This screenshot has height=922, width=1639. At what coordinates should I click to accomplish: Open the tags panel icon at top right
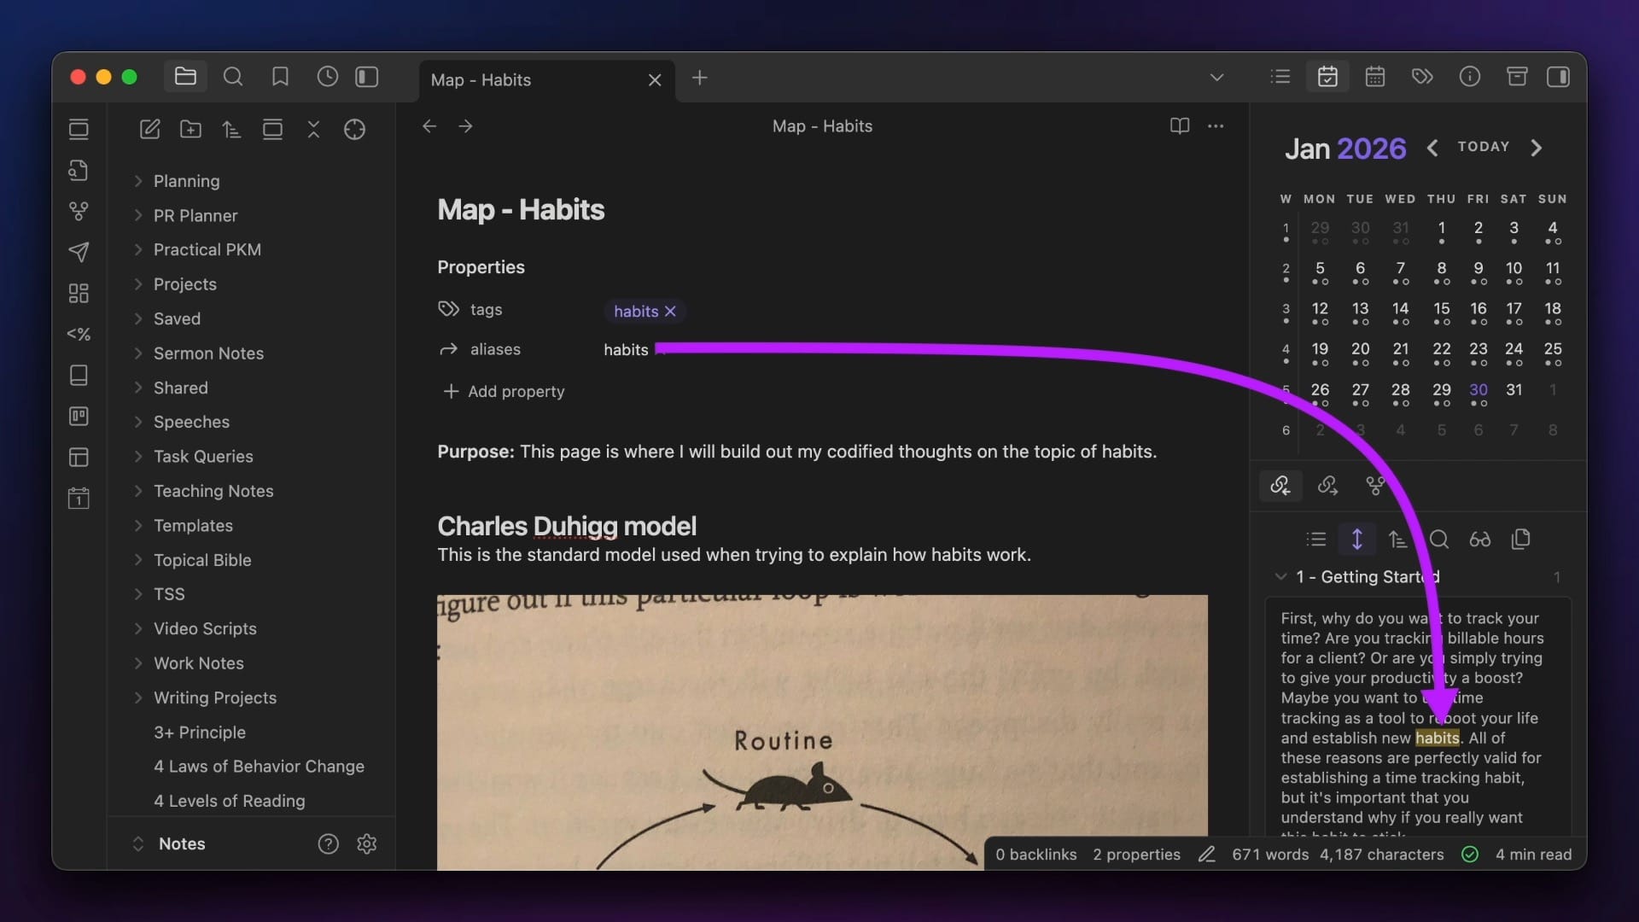(x=1422, y=78)
